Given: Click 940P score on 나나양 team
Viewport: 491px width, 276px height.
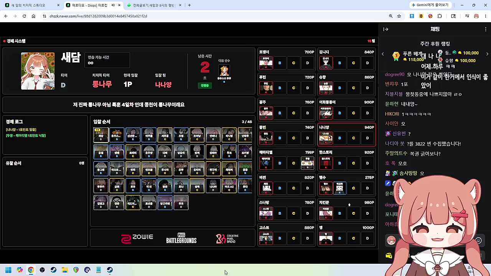Looking at the screenshot, I should point(369,127).
